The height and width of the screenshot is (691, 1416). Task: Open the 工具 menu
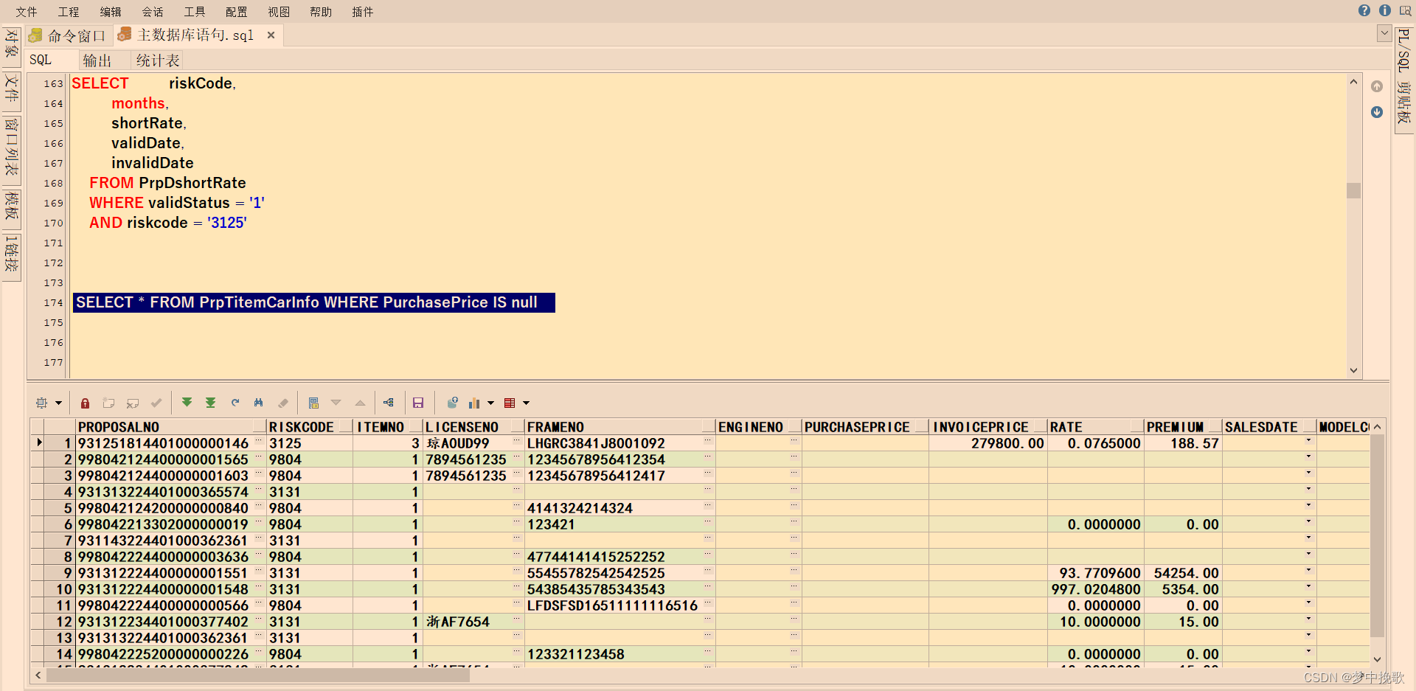click(195, 12)
